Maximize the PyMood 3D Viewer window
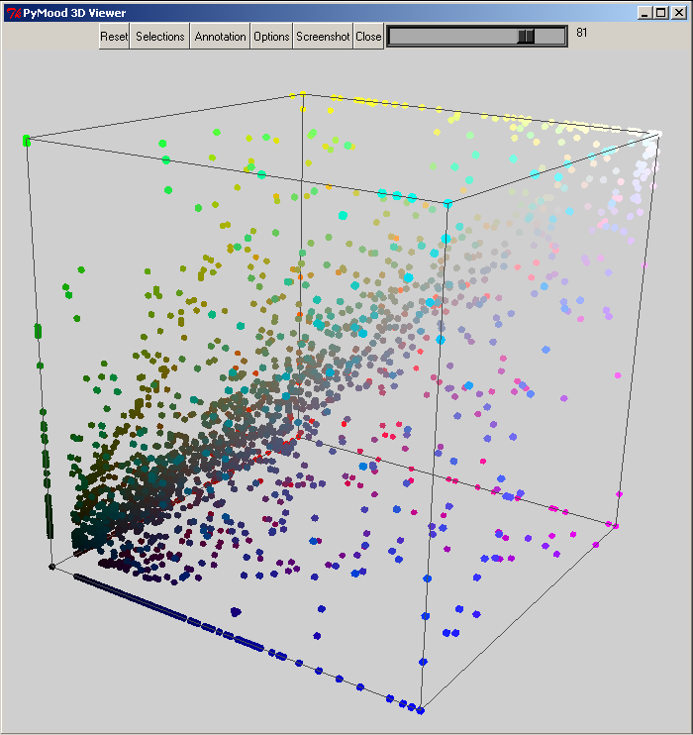 pos(661,13)
